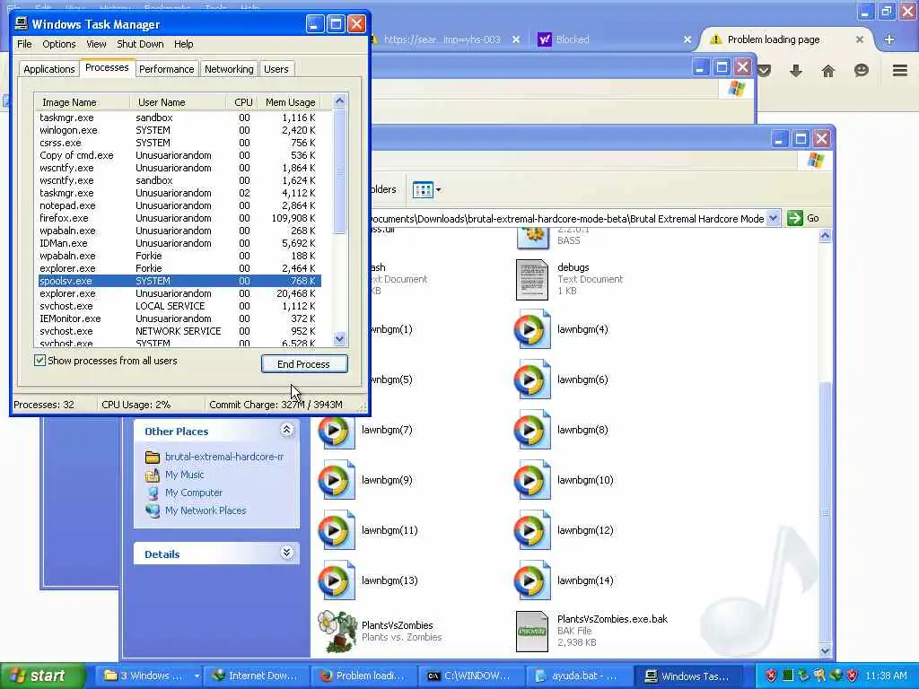The height and width of the screenshot is (689, 919).
Task: Open Task Manager View menu
Action: 96,44
